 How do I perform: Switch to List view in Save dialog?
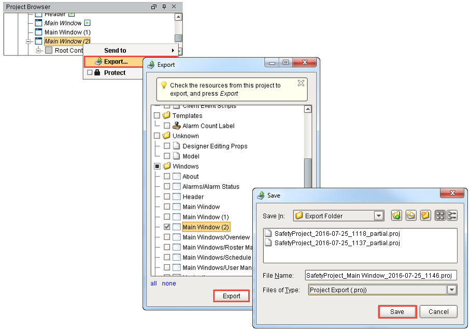point(440,216)
